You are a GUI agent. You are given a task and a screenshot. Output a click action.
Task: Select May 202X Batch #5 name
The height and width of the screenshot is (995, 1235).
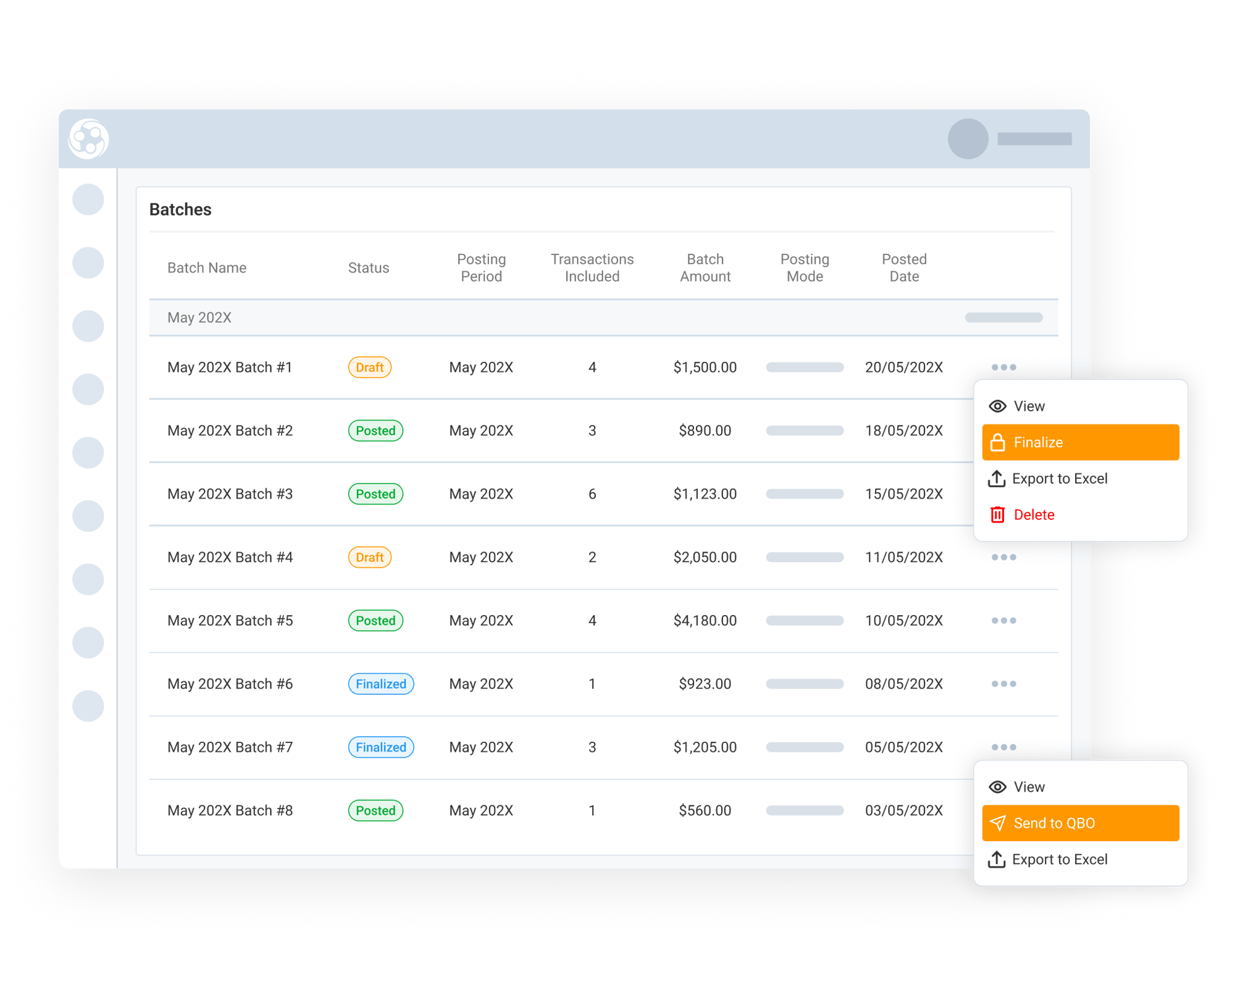(x=230, y=621)
